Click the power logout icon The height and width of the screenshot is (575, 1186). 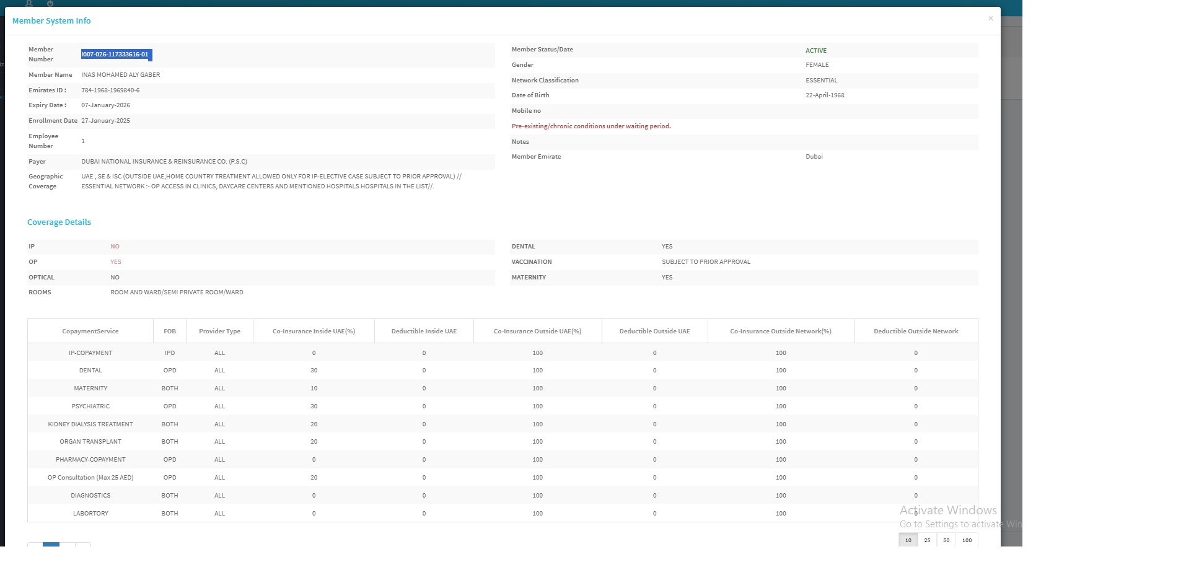[x=50, y=3]
